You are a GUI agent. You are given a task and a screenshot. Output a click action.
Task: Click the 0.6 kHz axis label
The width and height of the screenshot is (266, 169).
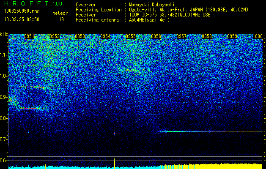pyautogui.click(x=3, y=161)
